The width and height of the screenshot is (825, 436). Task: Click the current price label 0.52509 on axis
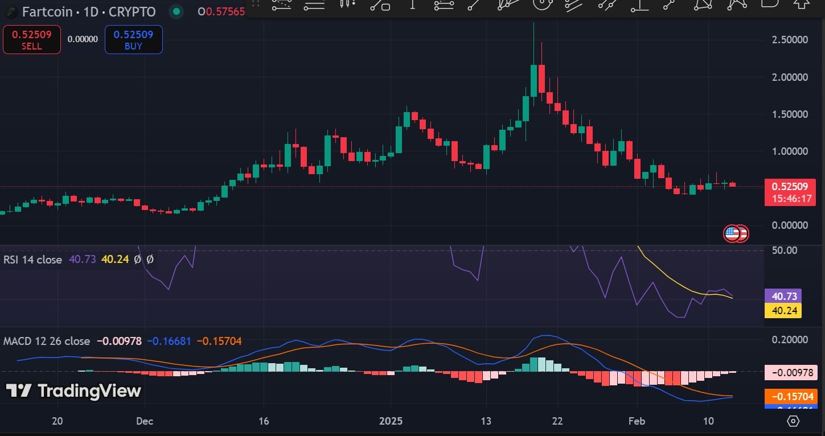789,186
